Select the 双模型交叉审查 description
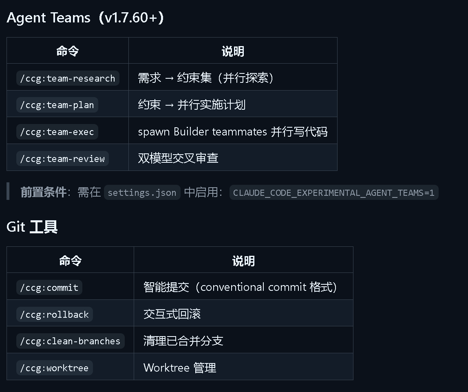 pyautogui.click(x=178, y=158)
